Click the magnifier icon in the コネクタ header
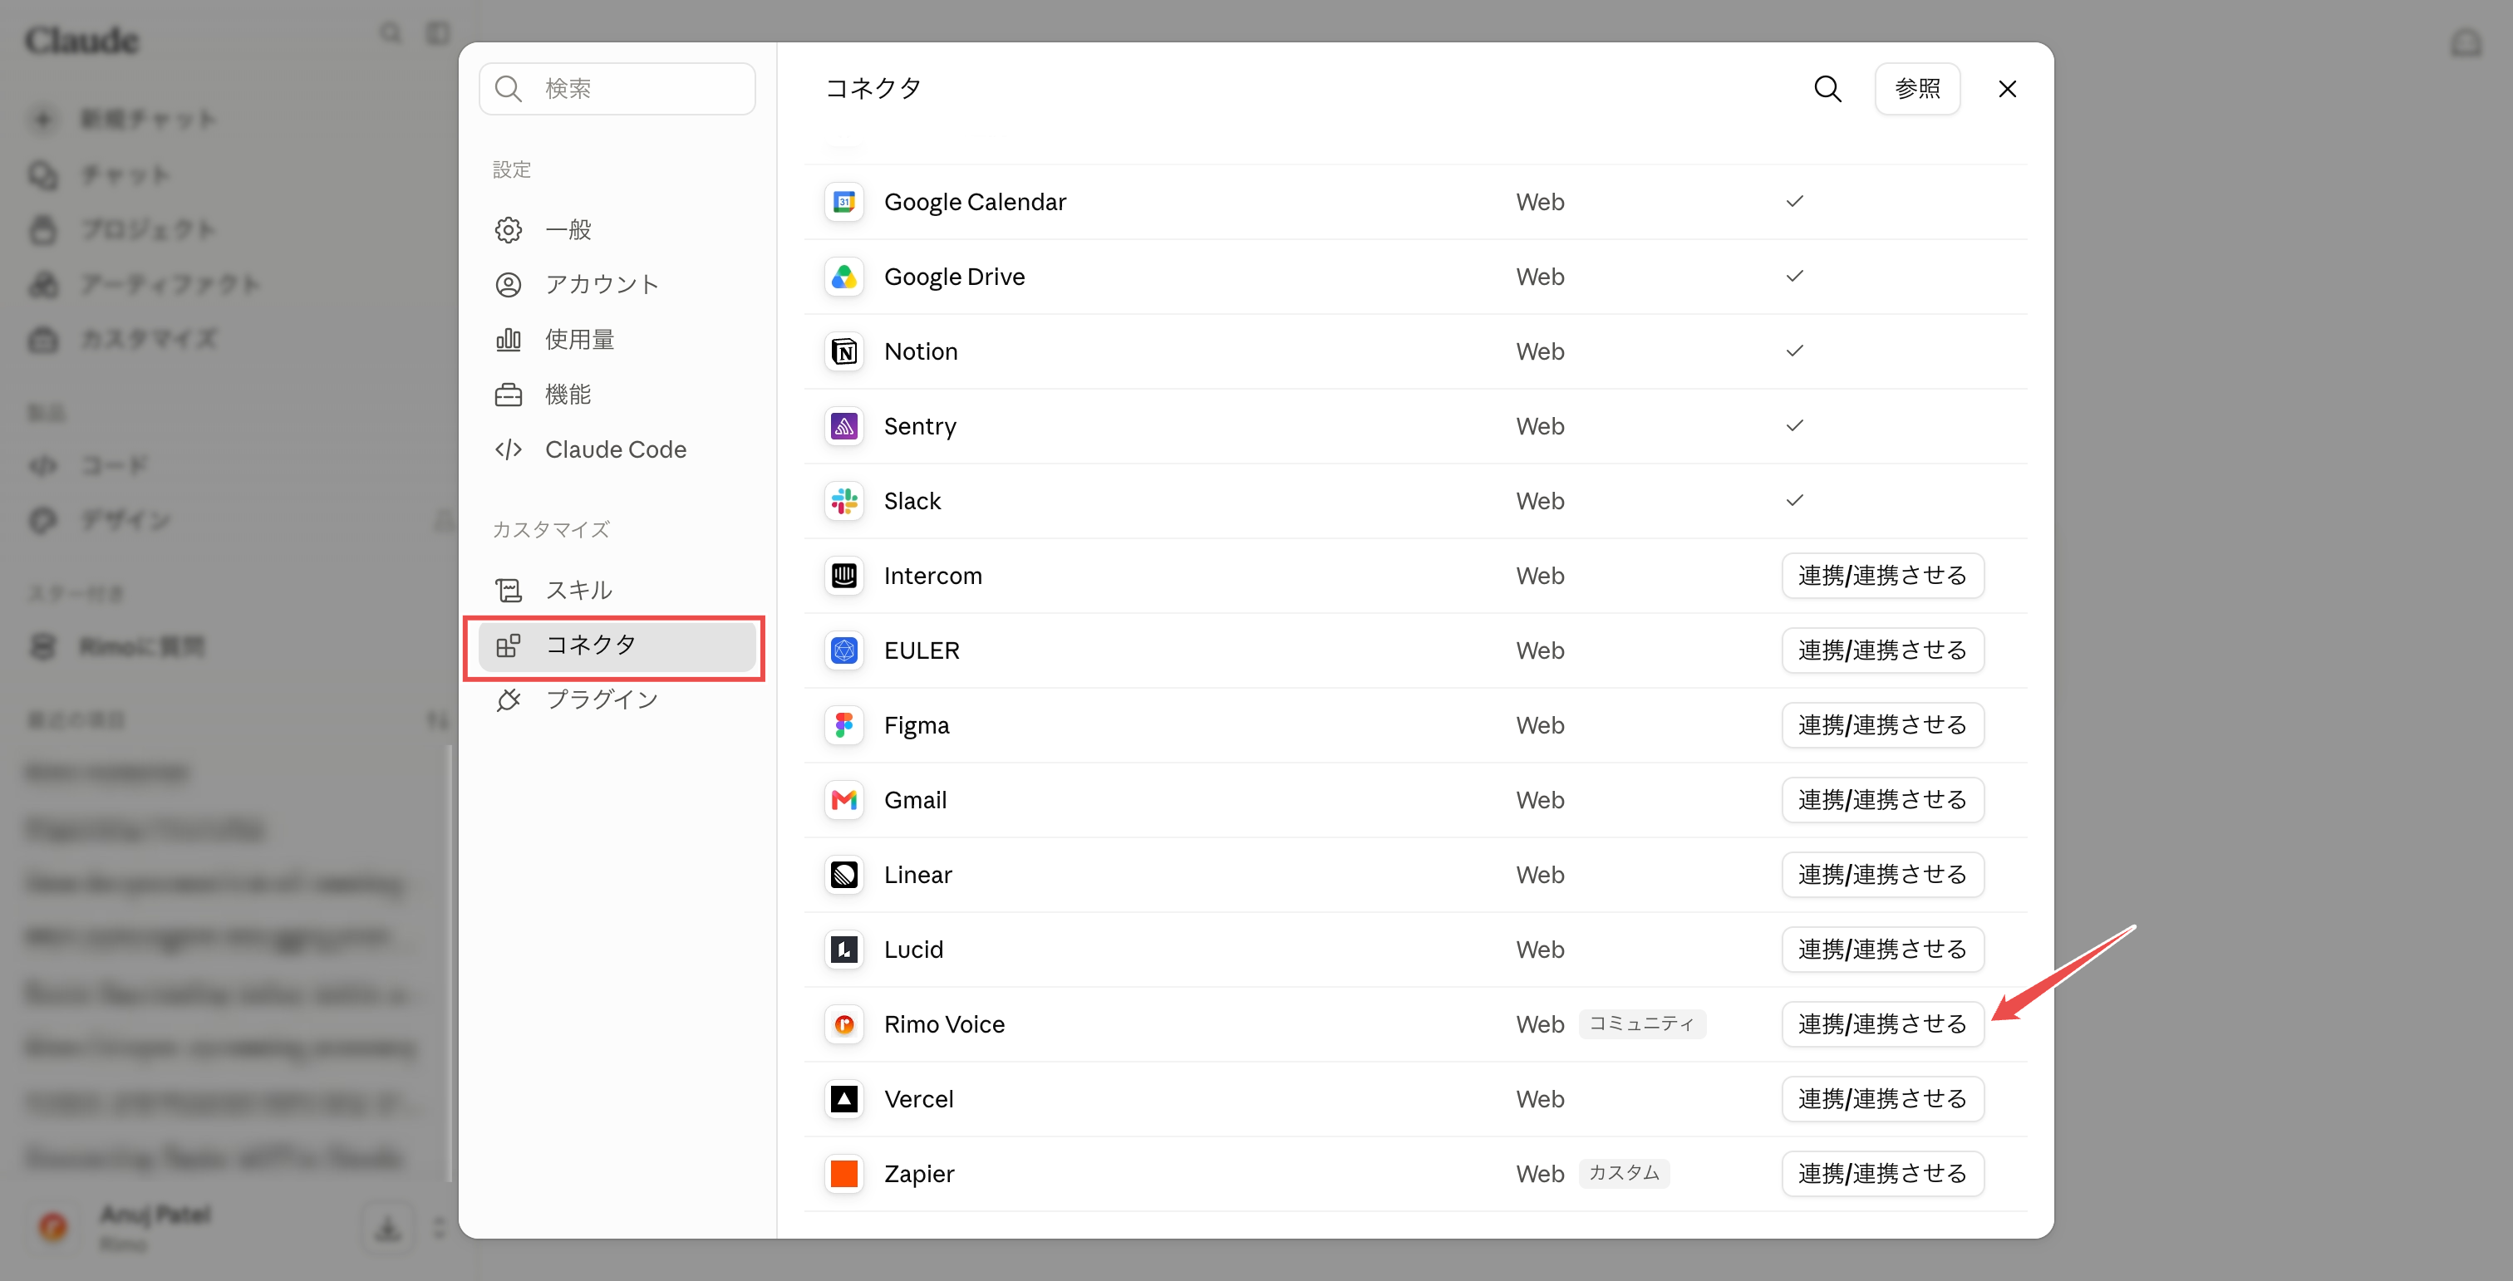The width and height of the screenshot is (2513, 1281). pos(1827,89)
